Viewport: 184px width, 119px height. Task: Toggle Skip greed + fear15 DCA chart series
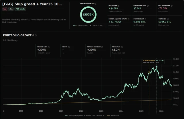(x=84, y=116)
